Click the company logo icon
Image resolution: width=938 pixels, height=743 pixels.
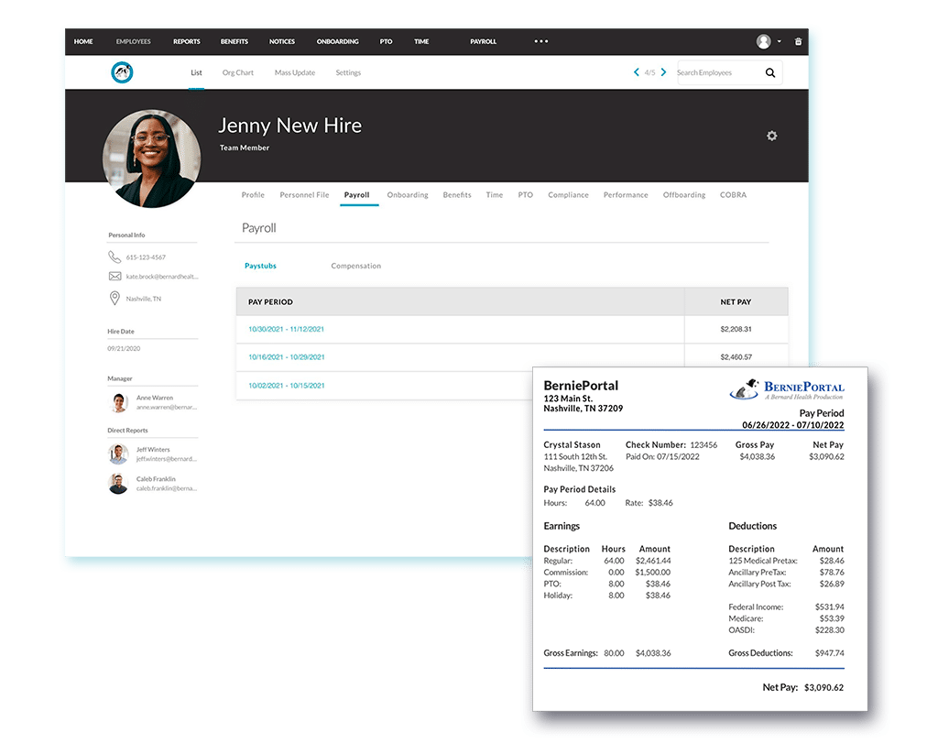click(122, 72)
